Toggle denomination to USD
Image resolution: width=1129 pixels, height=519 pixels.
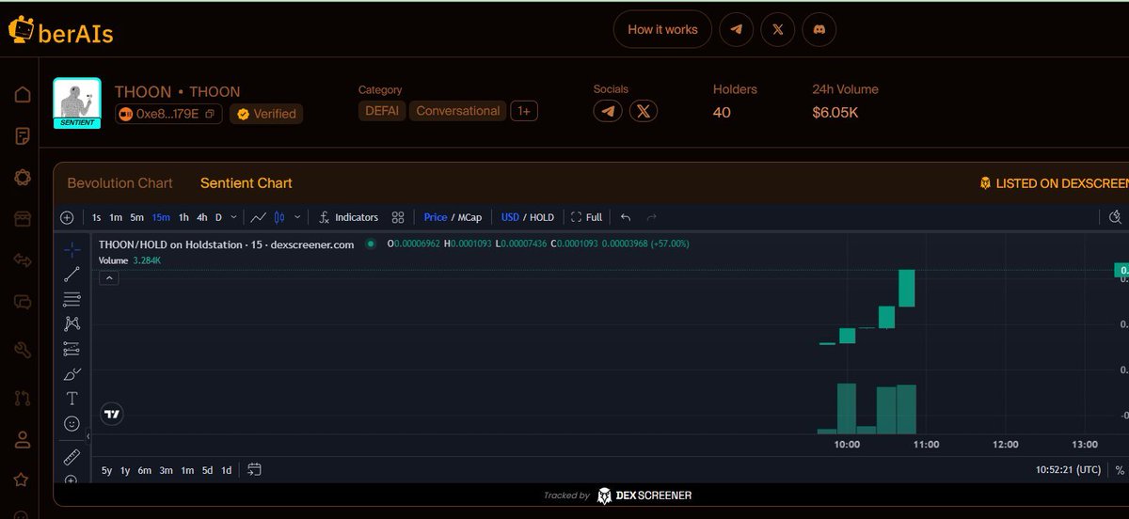point(510,217)
